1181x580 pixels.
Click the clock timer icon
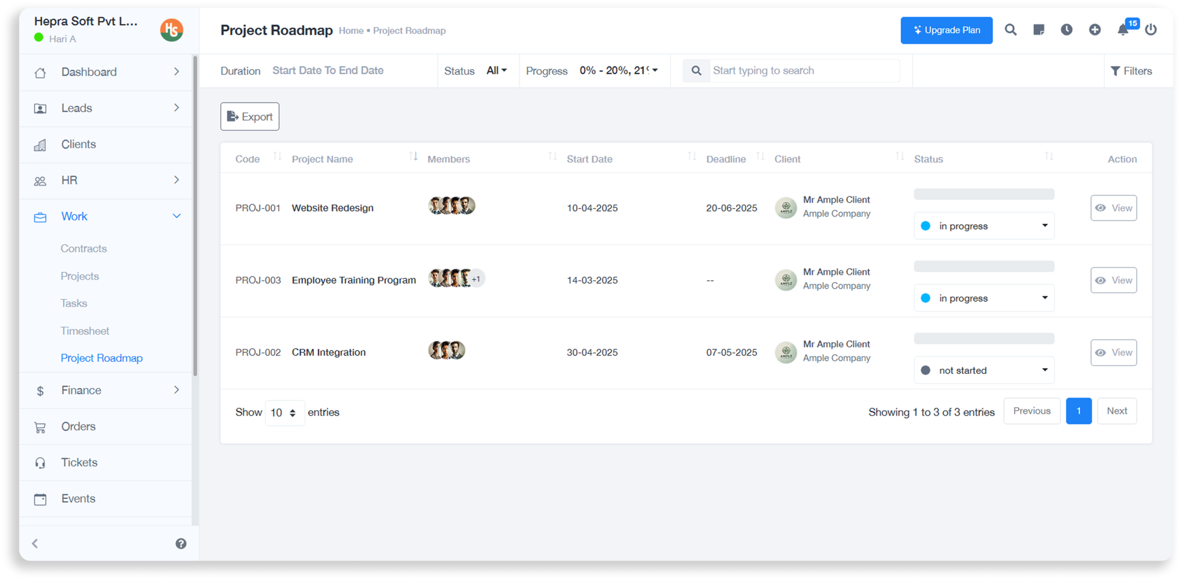point(1066,30)
